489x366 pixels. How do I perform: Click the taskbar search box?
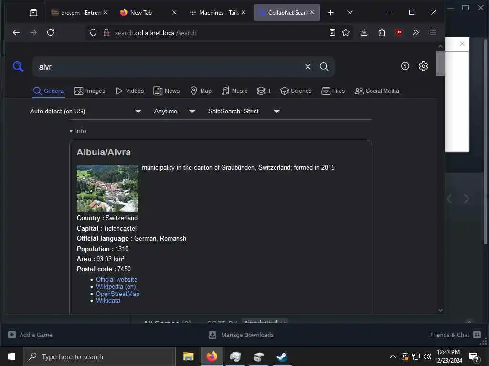pyautogui.click(x=99, y=356)
